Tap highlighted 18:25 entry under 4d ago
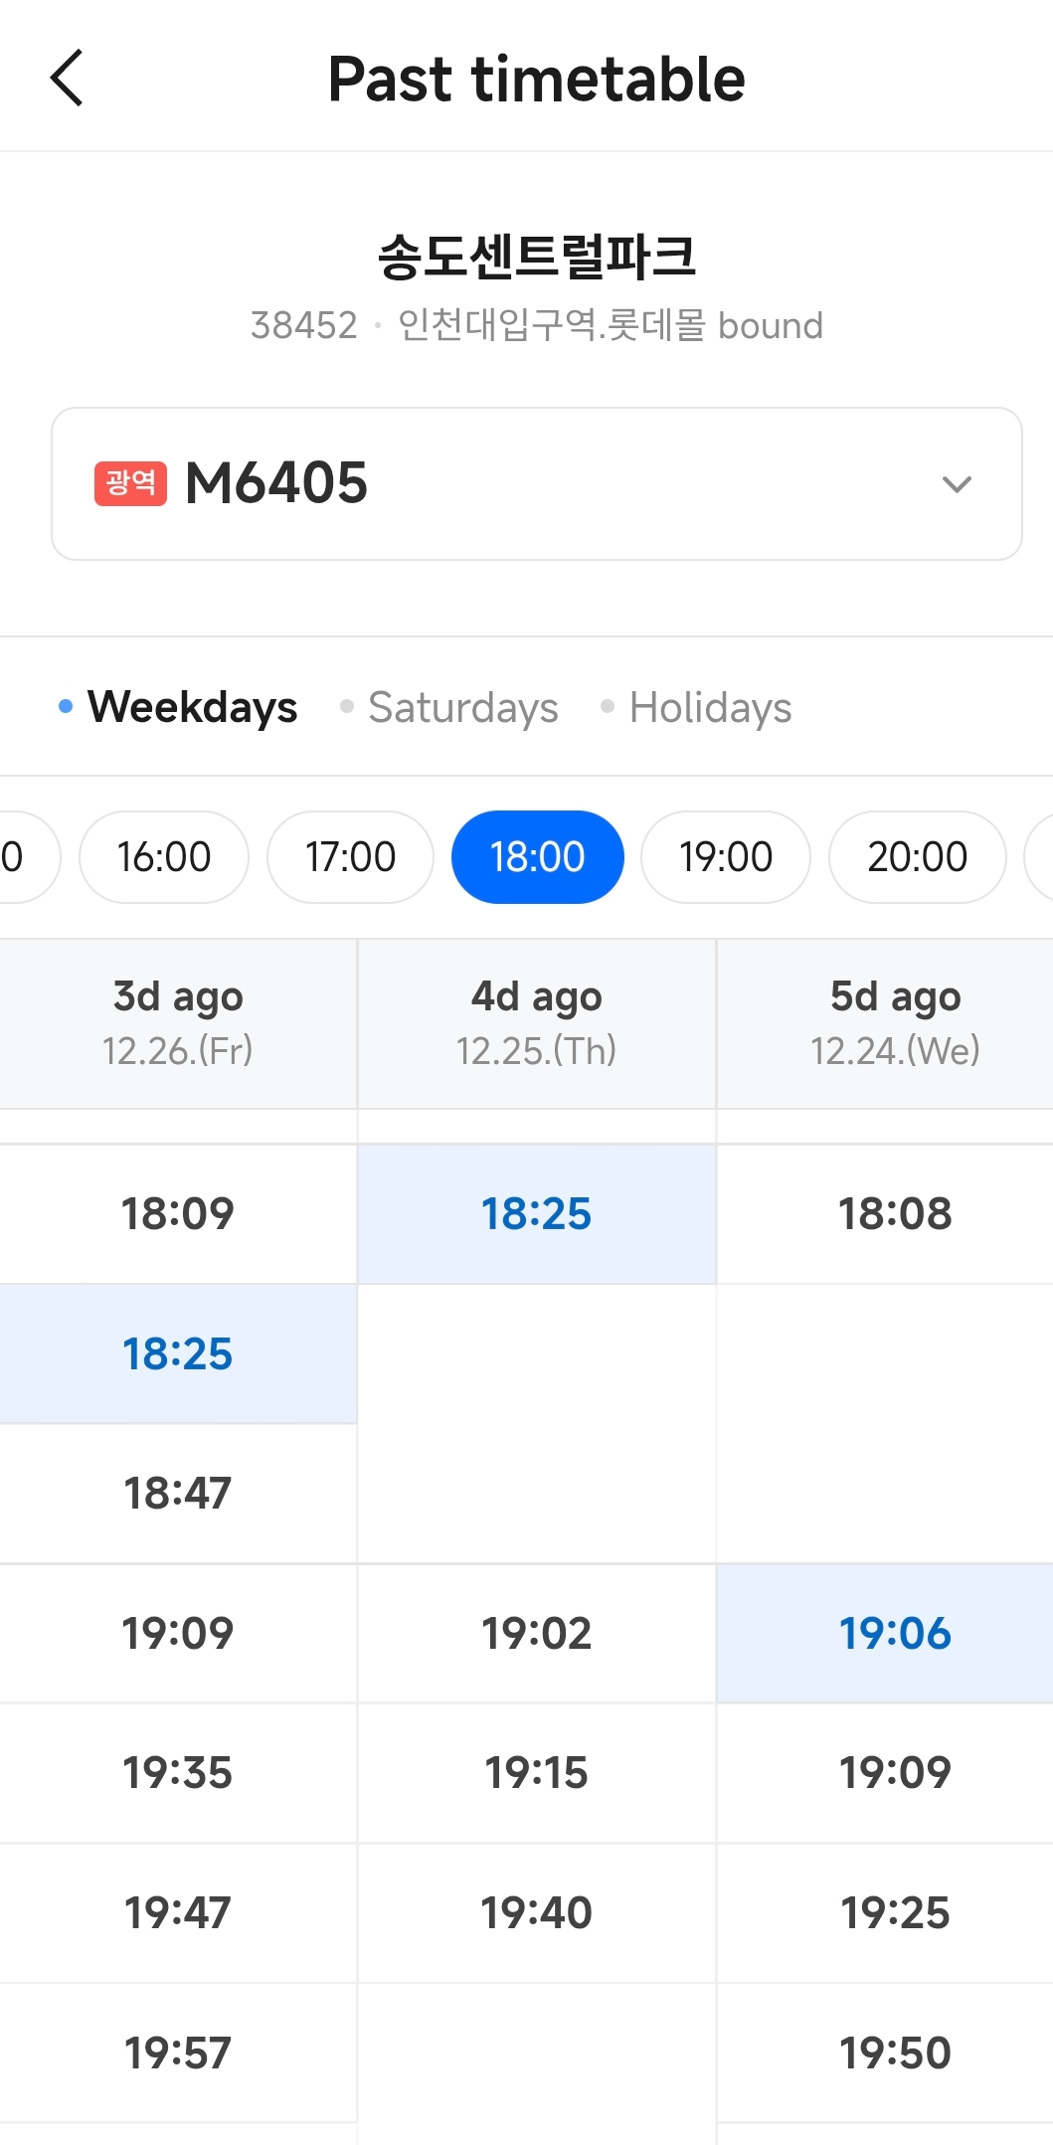The width and height of the screenshot is (1053, 2145). pos(537,1214)
